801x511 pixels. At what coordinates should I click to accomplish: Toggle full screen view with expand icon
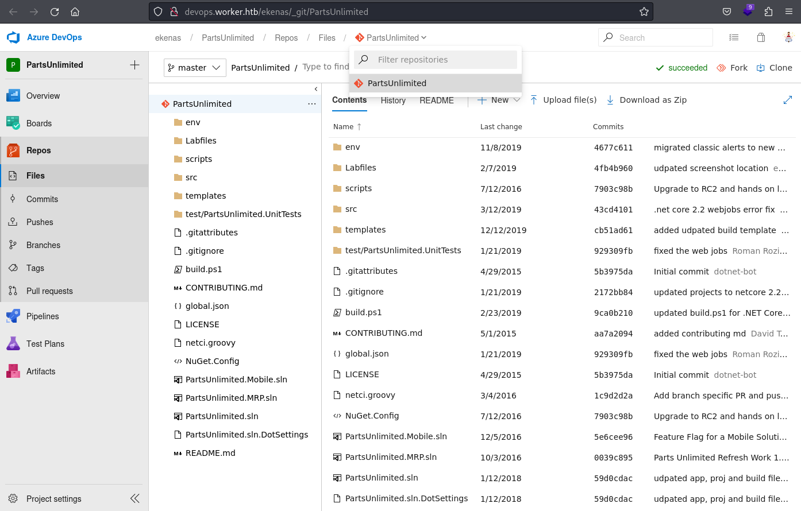(788, 100)
